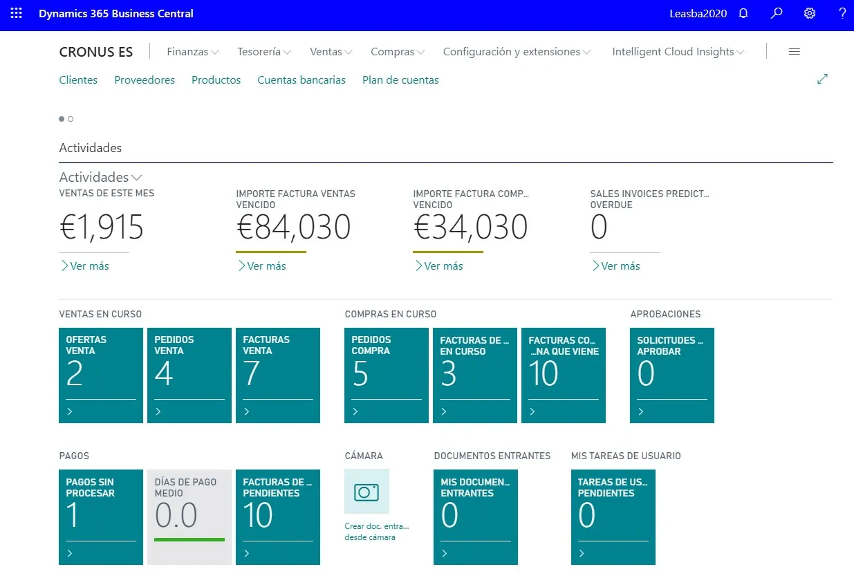Viewport: 854px width, 585px height.
Task: Open the app launcher waffle icon
Action: [17, 13]
